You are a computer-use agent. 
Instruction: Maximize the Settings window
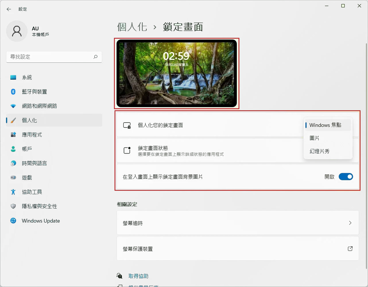[343, 6]
